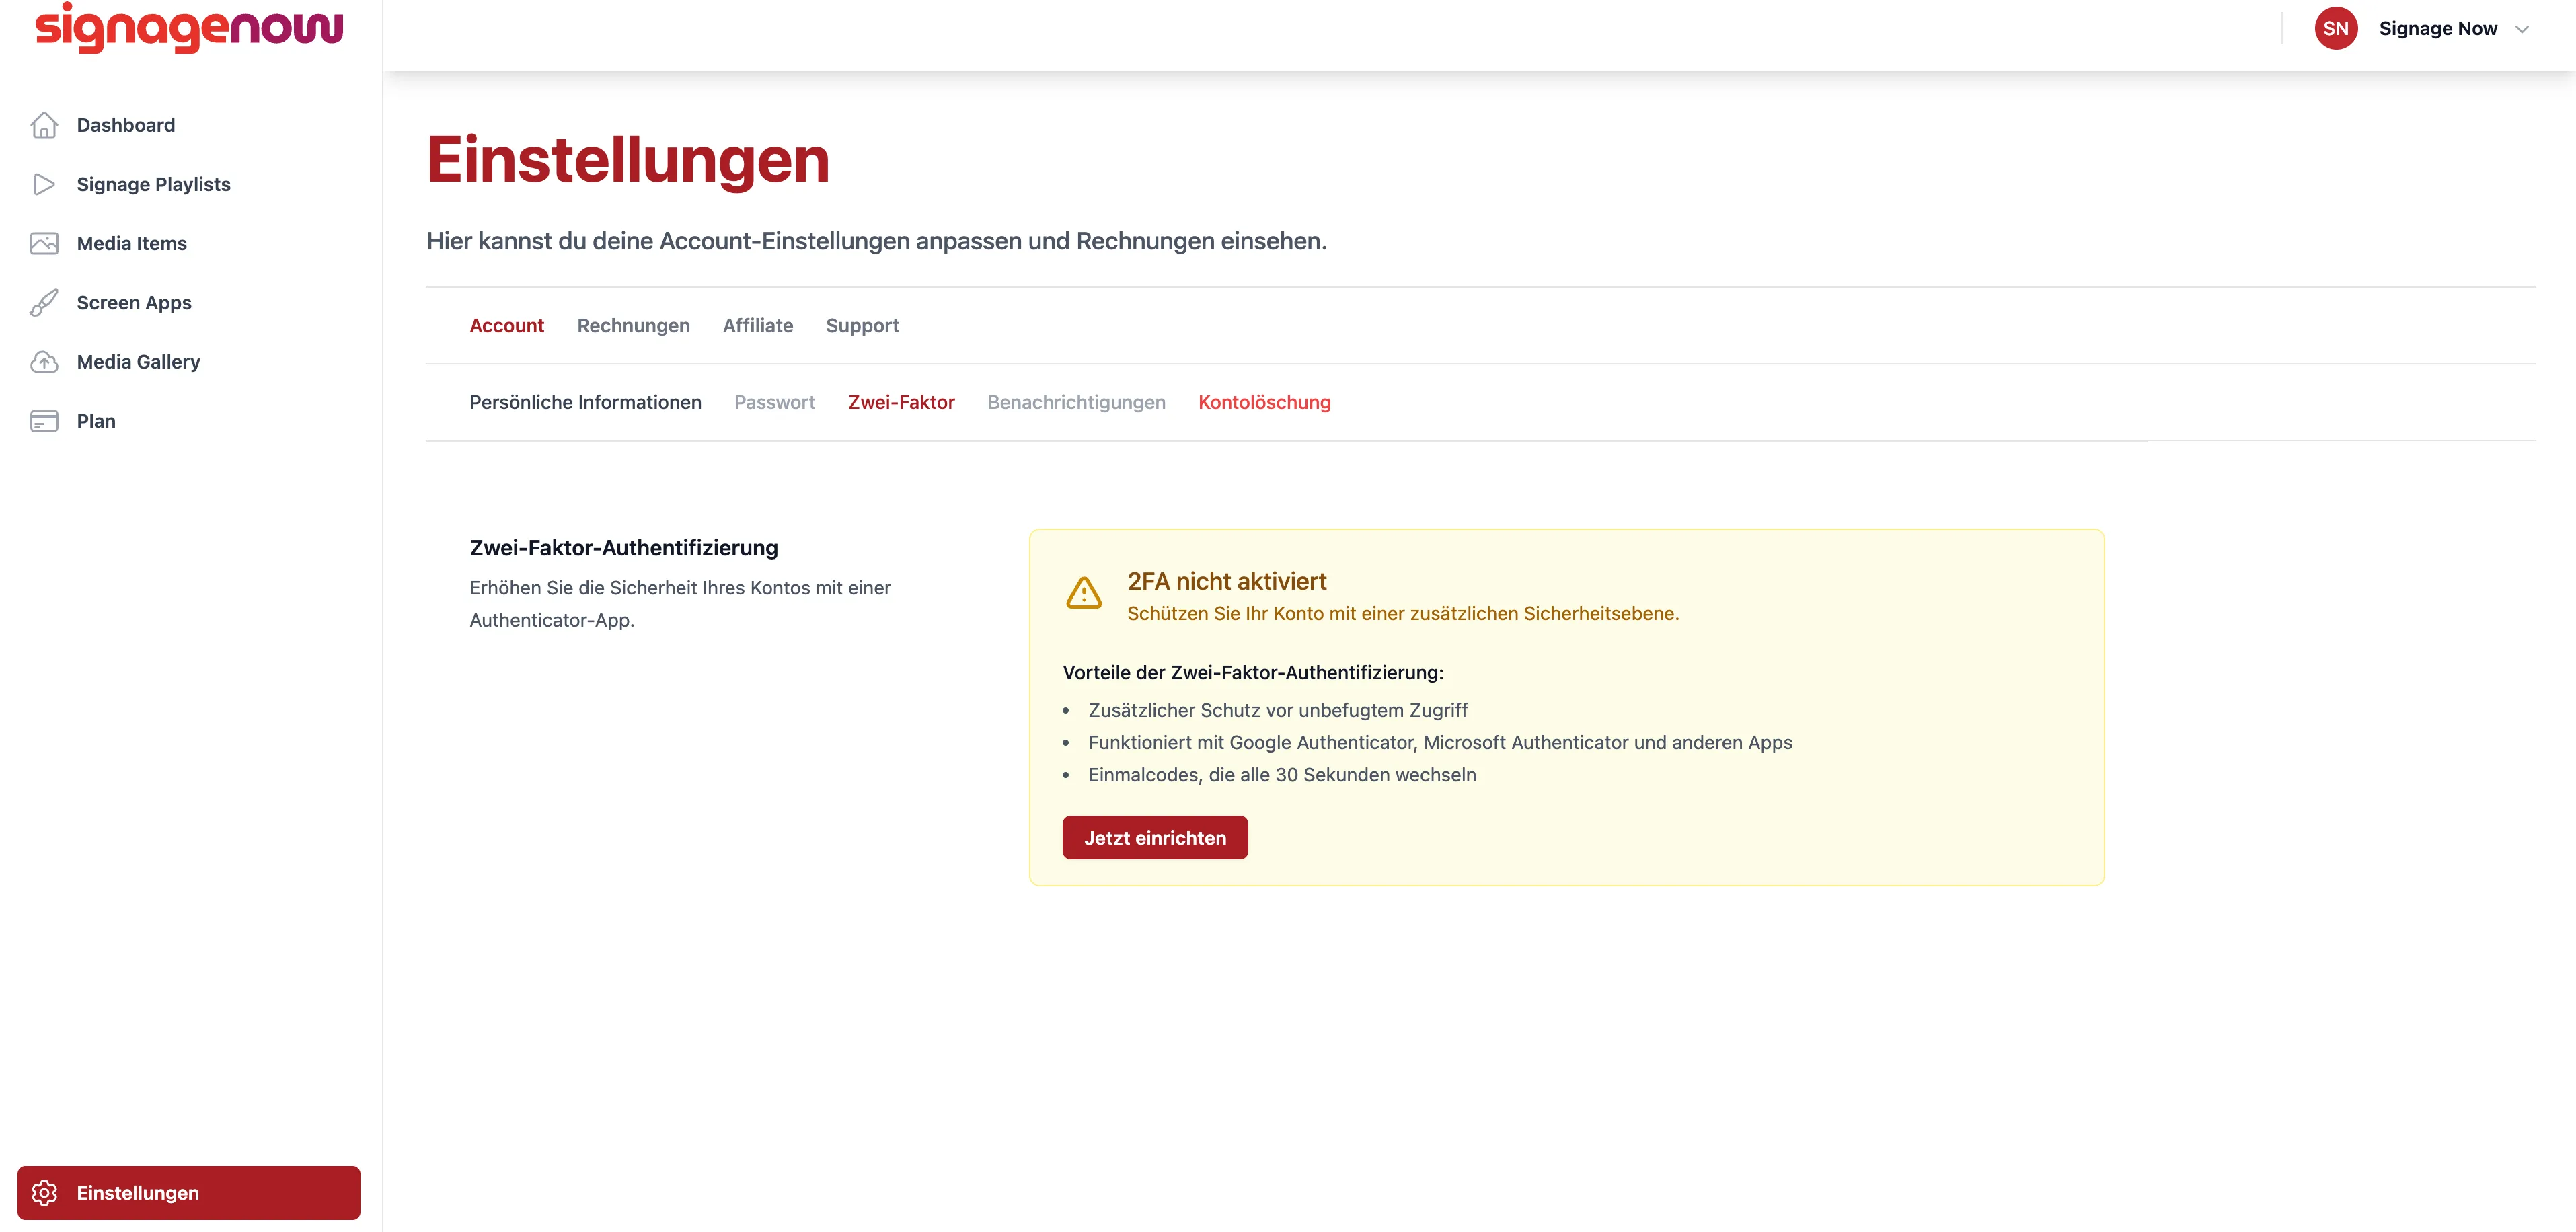
Task: Click the 'Hier kannst du deine Account-Einstellungen' description
Action: [x=877, y=241]
